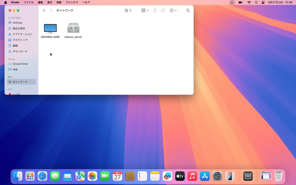Launch Safari from the Dock
Image resolution: width=296 pixels, height=185 pixels.
(x=42, y=176)
